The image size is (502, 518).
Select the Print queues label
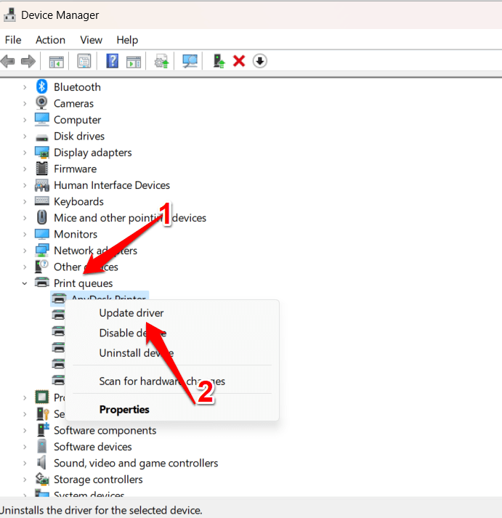point(84,283)
